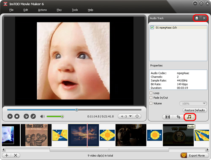Enable the Volume checkbox
This screenshot has height=160, width=211.
151,103
